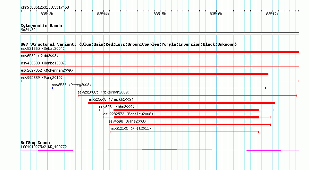Select the esv4598 thin red line
The height and width of the screenshot is (170, 309).
[190, 125]
